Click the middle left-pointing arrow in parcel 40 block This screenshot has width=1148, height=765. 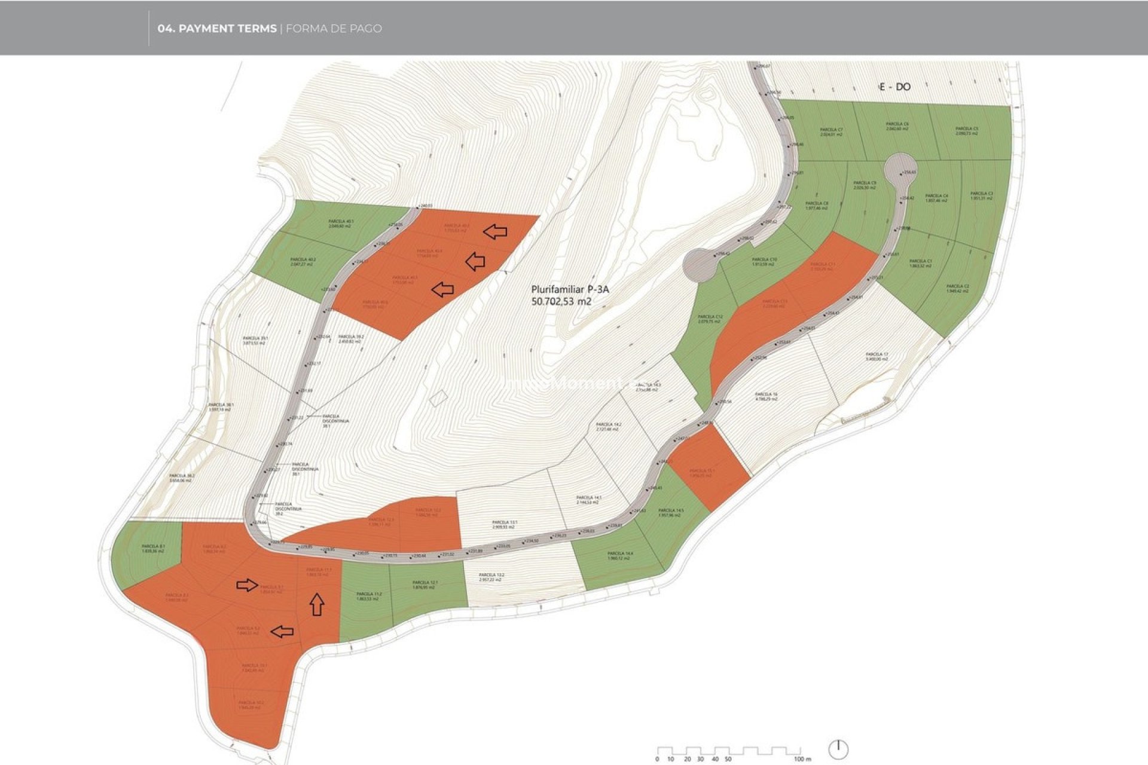[x=475, y=261]
